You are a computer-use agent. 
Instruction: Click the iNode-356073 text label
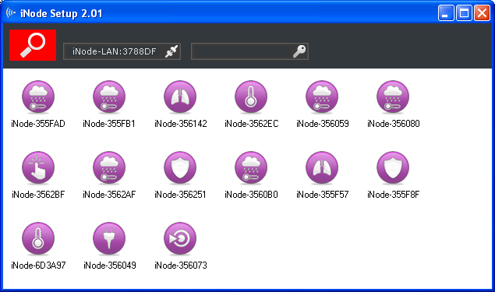[181, 266]
